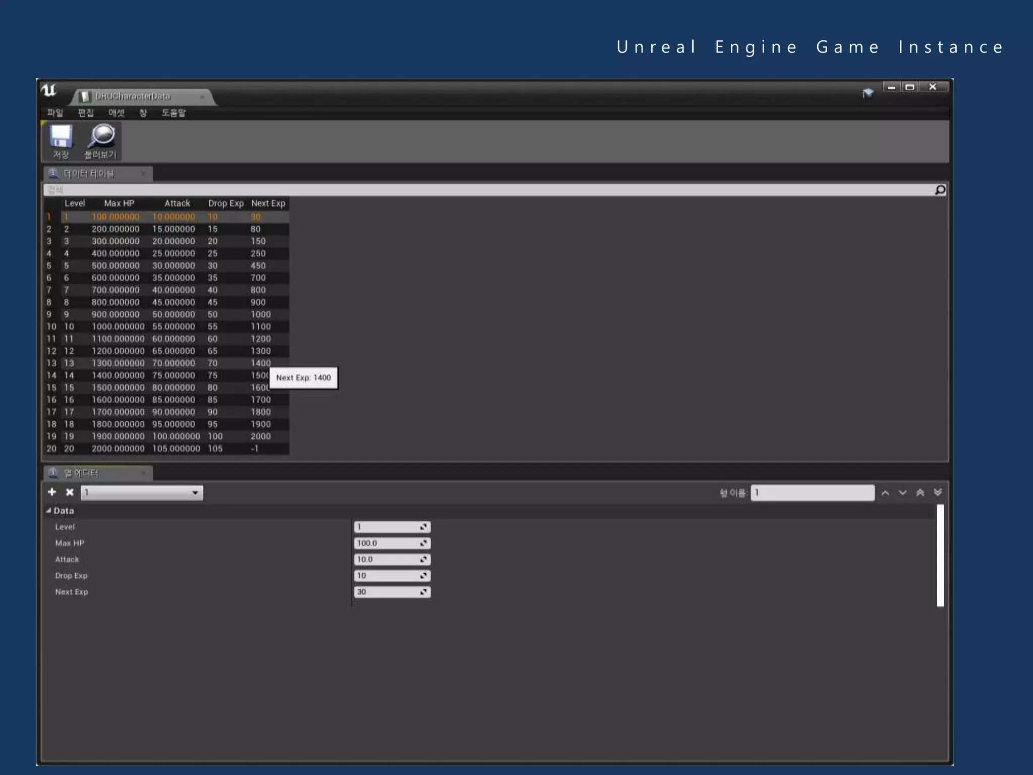This screenshot has height=775, width=1033.
Task: Click the Max HP column header
Action: 119,203
